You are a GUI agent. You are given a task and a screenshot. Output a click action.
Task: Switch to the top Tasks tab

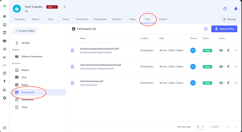pyautogui.click(x=133, y=19)
